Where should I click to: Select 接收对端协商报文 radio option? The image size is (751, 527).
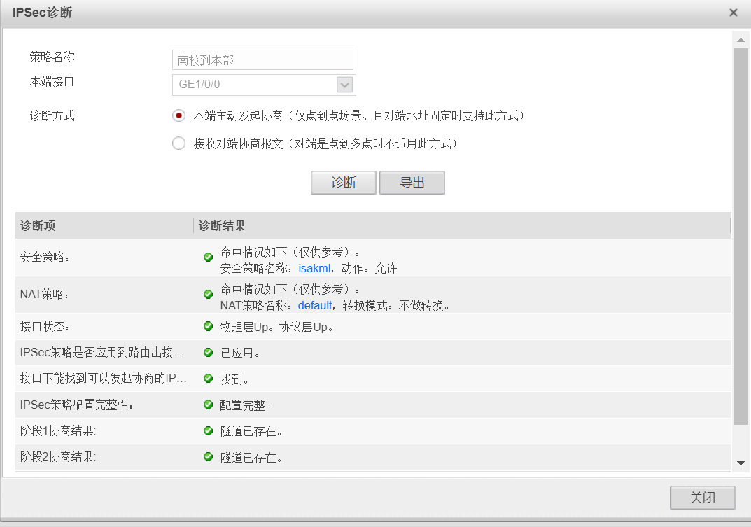(x=178, y=143)
